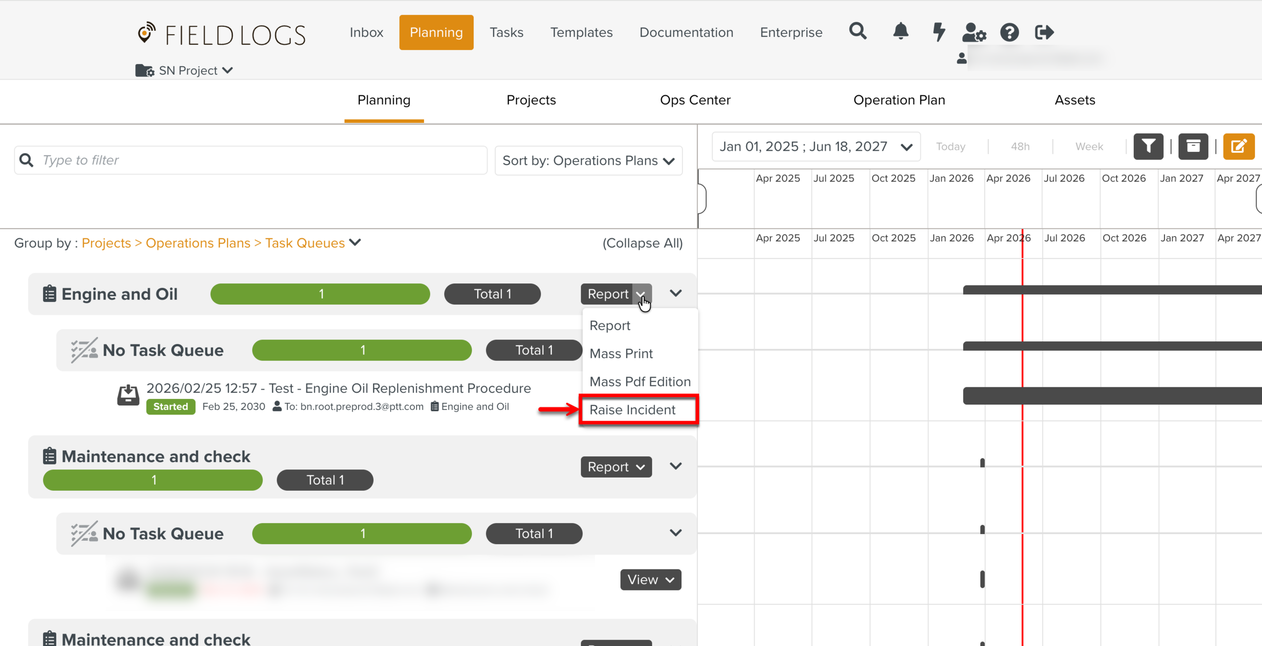Open Planning in top navigation
The width and height of the screenshot is (1262, 646).
click(436, 32)
